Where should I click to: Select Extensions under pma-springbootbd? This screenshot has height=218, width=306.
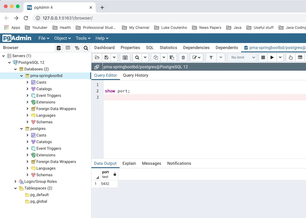tap(46, 102)
